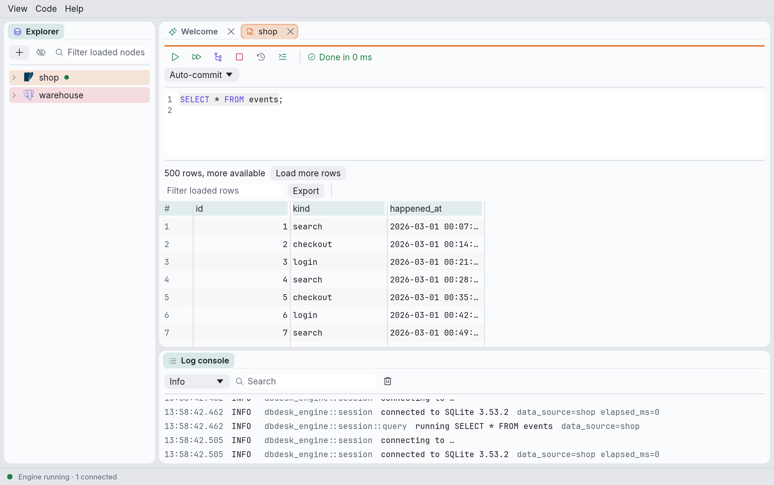The height and width of the screenshot is (485, 774).
Task: Click the SQL editor line 2
Action: point(464,110)
